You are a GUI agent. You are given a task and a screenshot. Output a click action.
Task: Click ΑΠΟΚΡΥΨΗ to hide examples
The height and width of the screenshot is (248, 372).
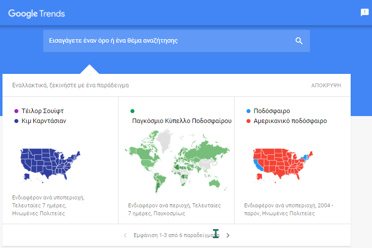click(x=326, y=85)
